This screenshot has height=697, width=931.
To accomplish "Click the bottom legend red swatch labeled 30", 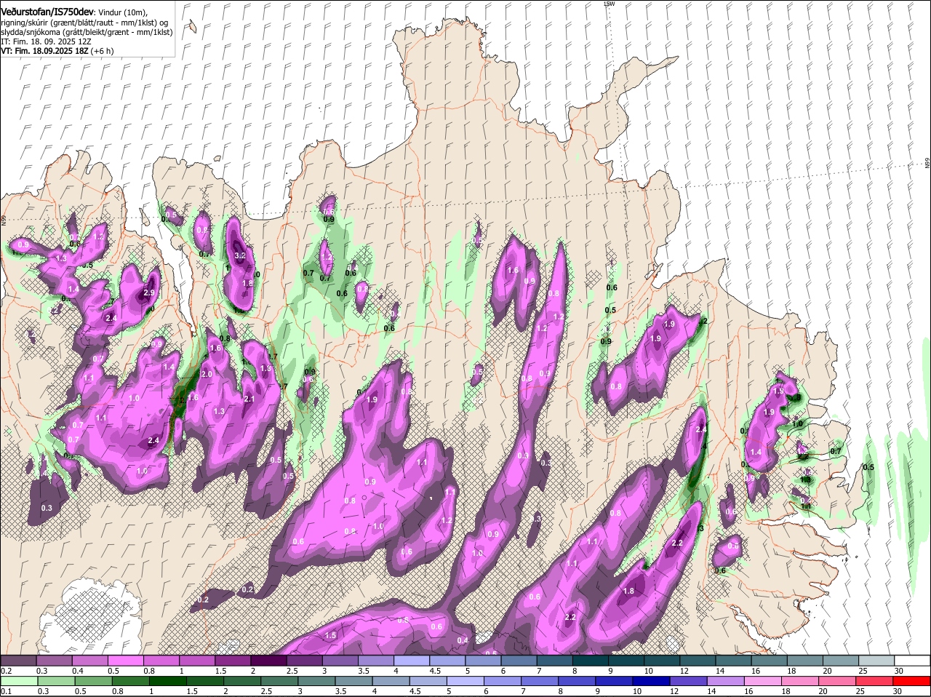I will coord(912,681).
